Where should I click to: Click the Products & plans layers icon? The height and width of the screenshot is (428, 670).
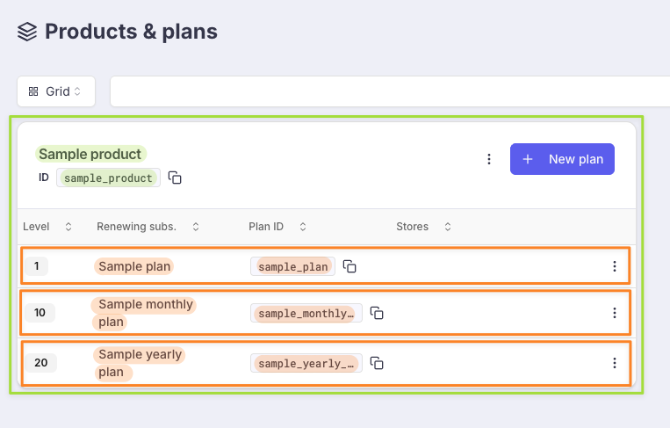[x=27, y=33]
